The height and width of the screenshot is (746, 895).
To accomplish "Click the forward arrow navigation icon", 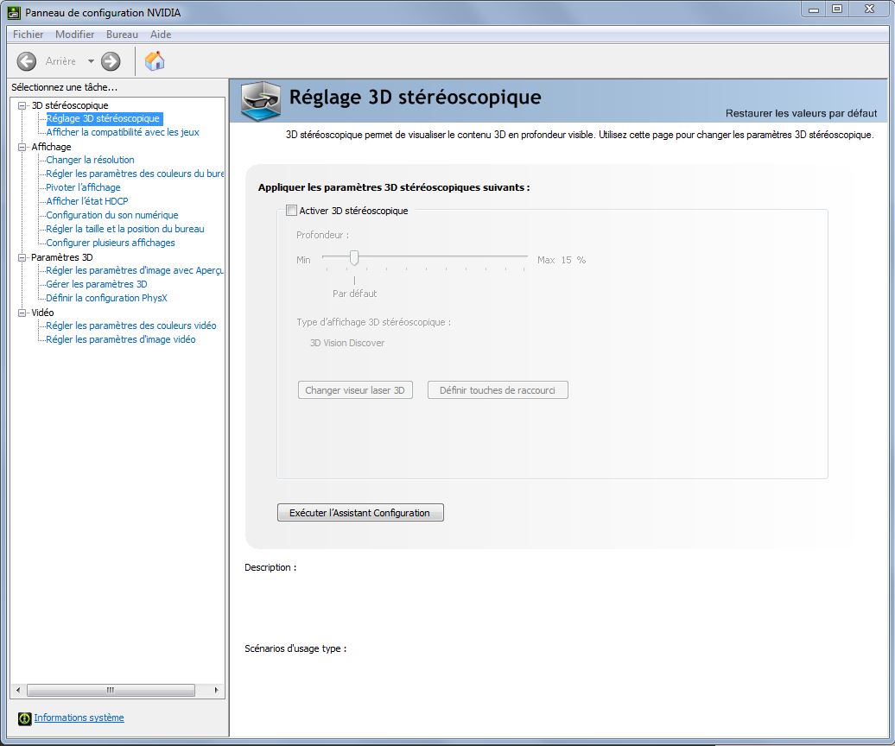I will click(x=111, y=61).
